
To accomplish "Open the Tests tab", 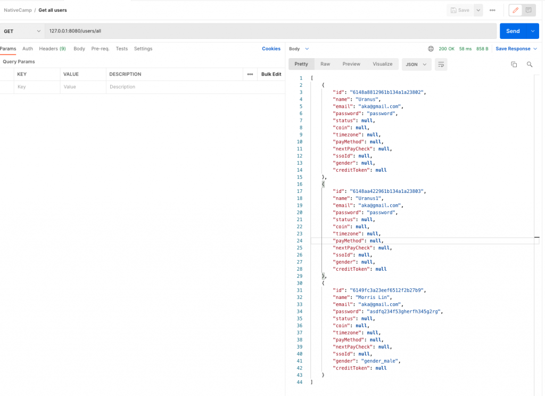I will (x=122, y=49).
